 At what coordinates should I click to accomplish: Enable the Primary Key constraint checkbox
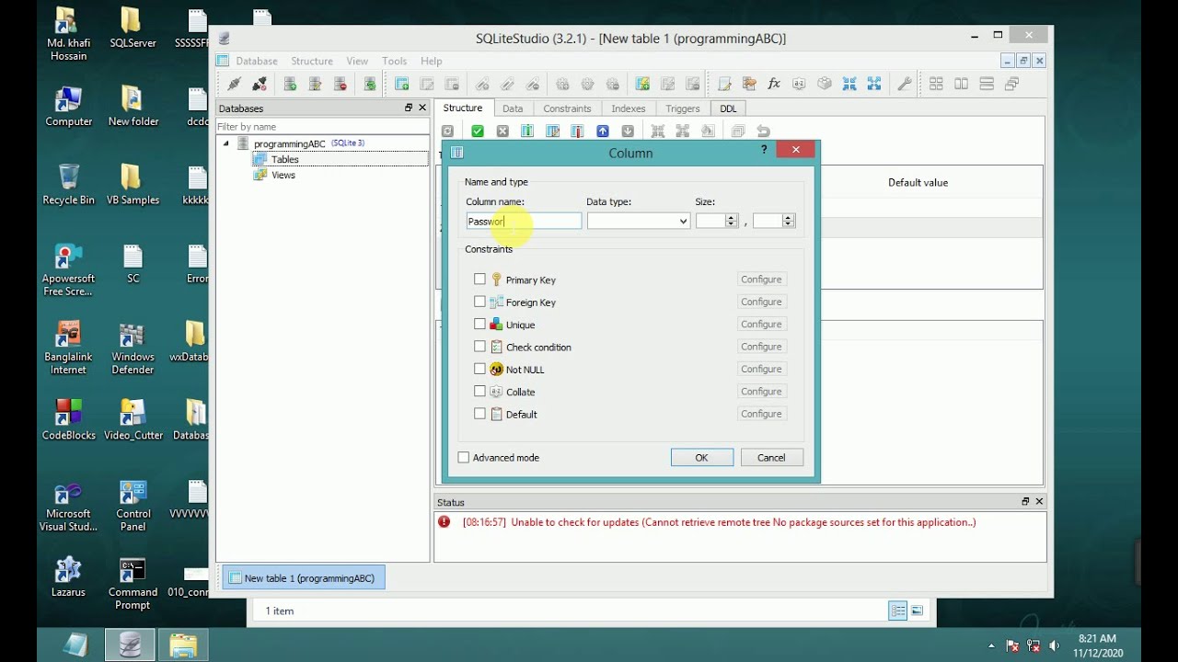[479, 280]
